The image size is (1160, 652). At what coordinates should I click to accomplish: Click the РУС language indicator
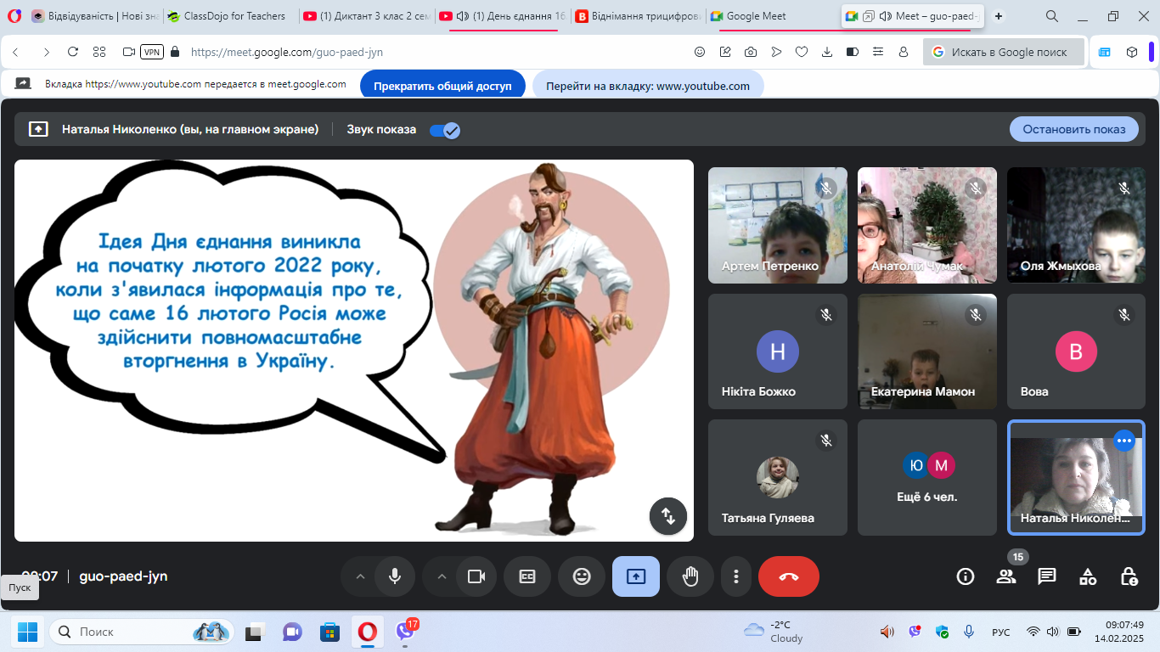pos(1001,632)
